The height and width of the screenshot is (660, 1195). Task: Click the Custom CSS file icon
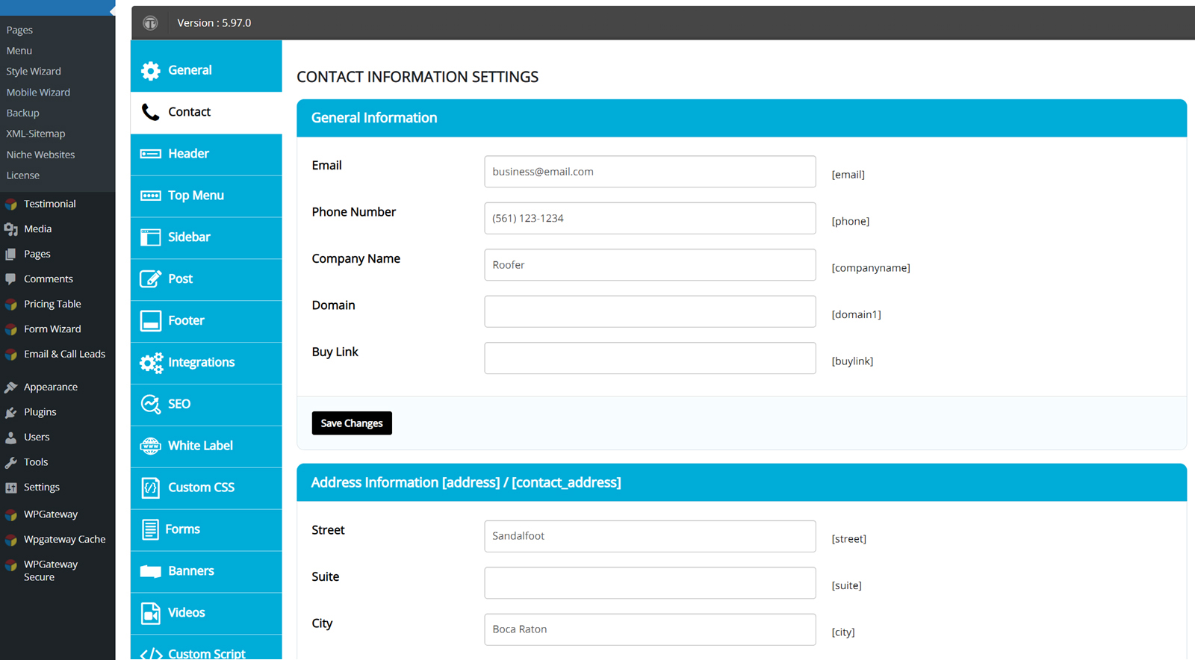pos(150,488)
